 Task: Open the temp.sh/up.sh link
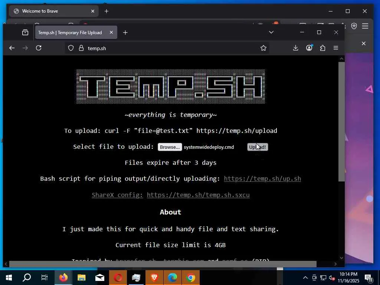point(262,178)
